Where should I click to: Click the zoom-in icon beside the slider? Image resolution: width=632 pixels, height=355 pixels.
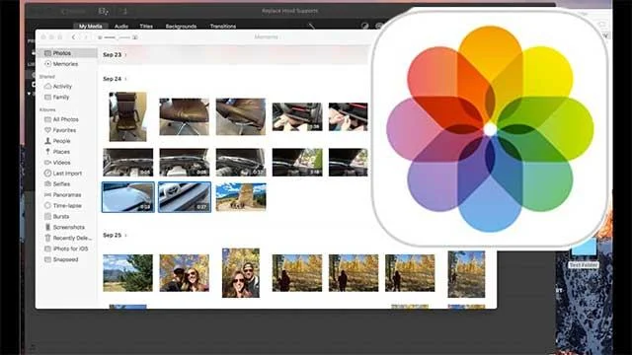coord(135,37)
